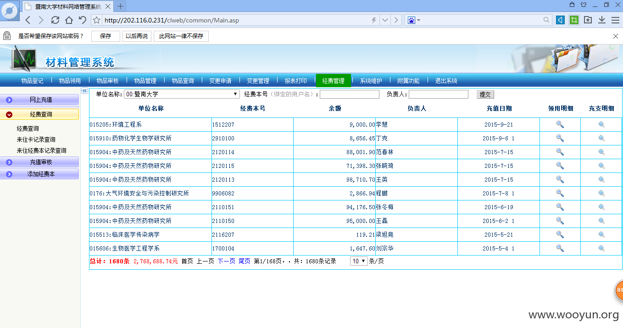Click 此网站一律不保存 button
The width and height of the screenshot is (623, 328).
coord(181,36)
